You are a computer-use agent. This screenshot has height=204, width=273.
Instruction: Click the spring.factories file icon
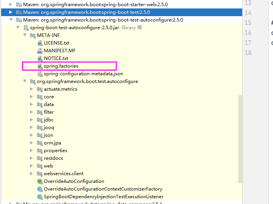click(40, 66)
